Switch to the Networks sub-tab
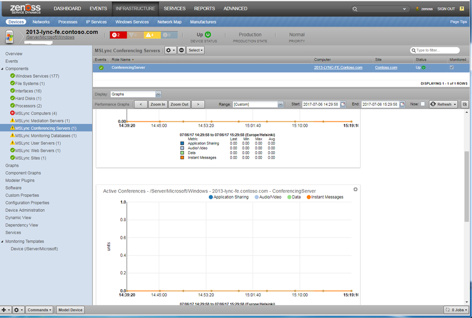This screenshot has height=318, width=472. tap(41, 22)
